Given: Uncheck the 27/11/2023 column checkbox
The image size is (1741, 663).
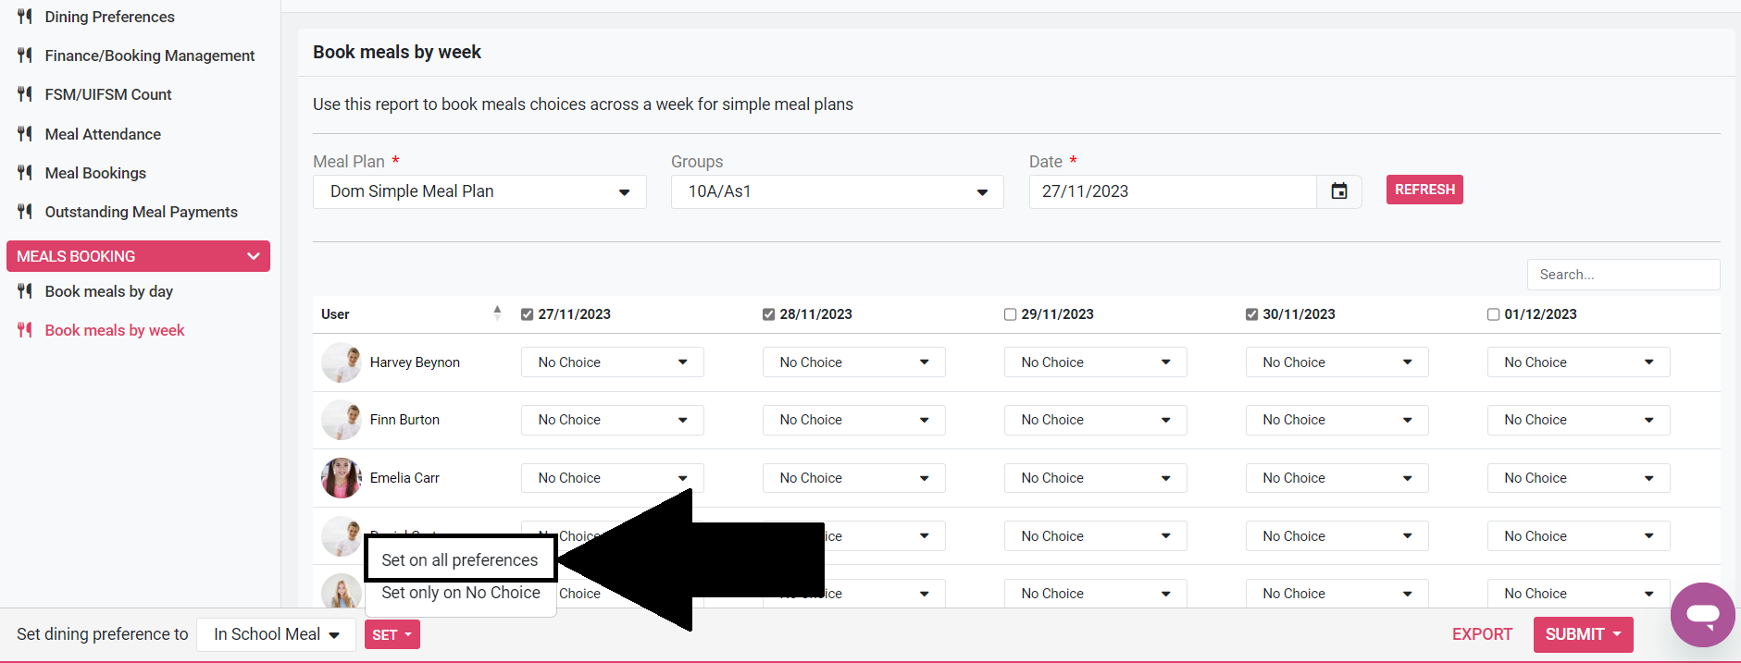Looking at the screenshot, I should click(528, 314).
